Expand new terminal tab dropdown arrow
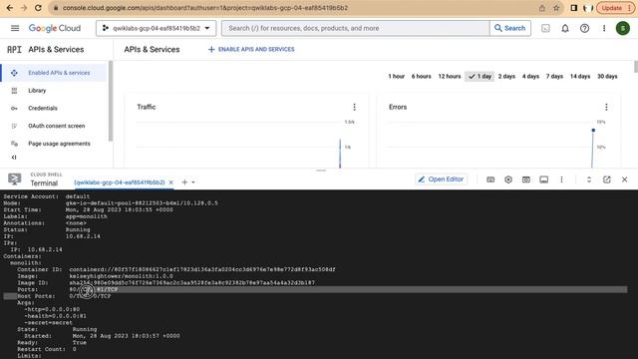The width and height of the screenshot is (638, 359). tap(193, 182)
